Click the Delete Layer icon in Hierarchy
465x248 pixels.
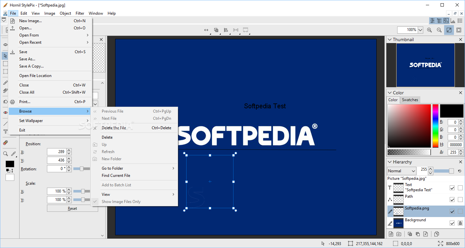coord(426,234)
